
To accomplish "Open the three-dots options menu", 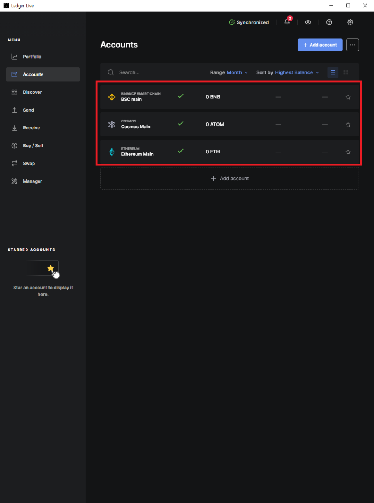I will [x=352, y=45].
